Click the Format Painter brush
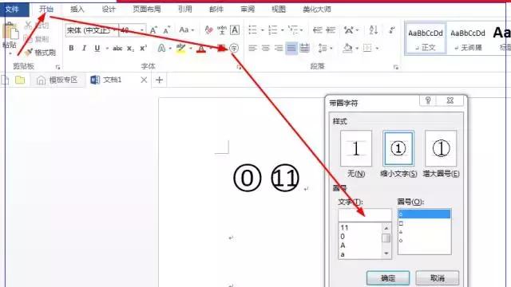Image resolution: width=511 pixels, height=287 pixels. point(40,53)
